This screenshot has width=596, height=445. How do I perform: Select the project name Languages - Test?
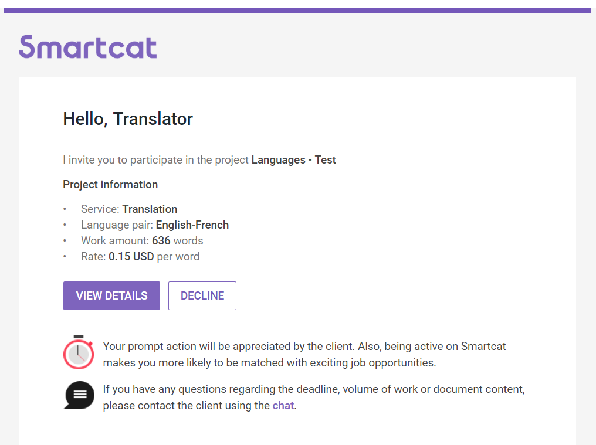click(293, 160)
